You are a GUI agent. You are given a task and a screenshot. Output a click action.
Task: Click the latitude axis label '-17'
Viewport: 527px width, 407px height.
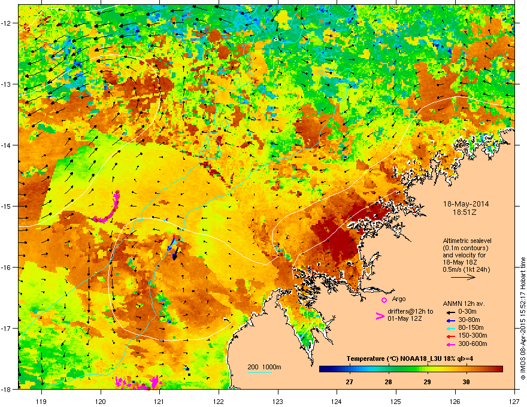(x=7, y=328)
